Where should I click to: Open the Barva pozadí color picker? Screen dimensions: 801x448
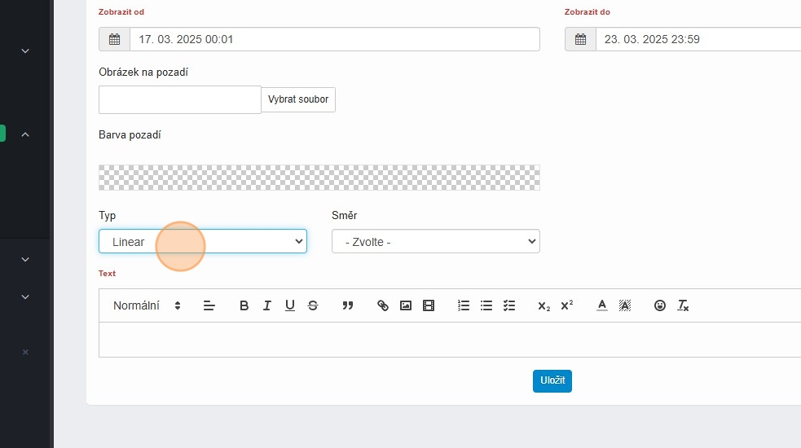[319, 178]
